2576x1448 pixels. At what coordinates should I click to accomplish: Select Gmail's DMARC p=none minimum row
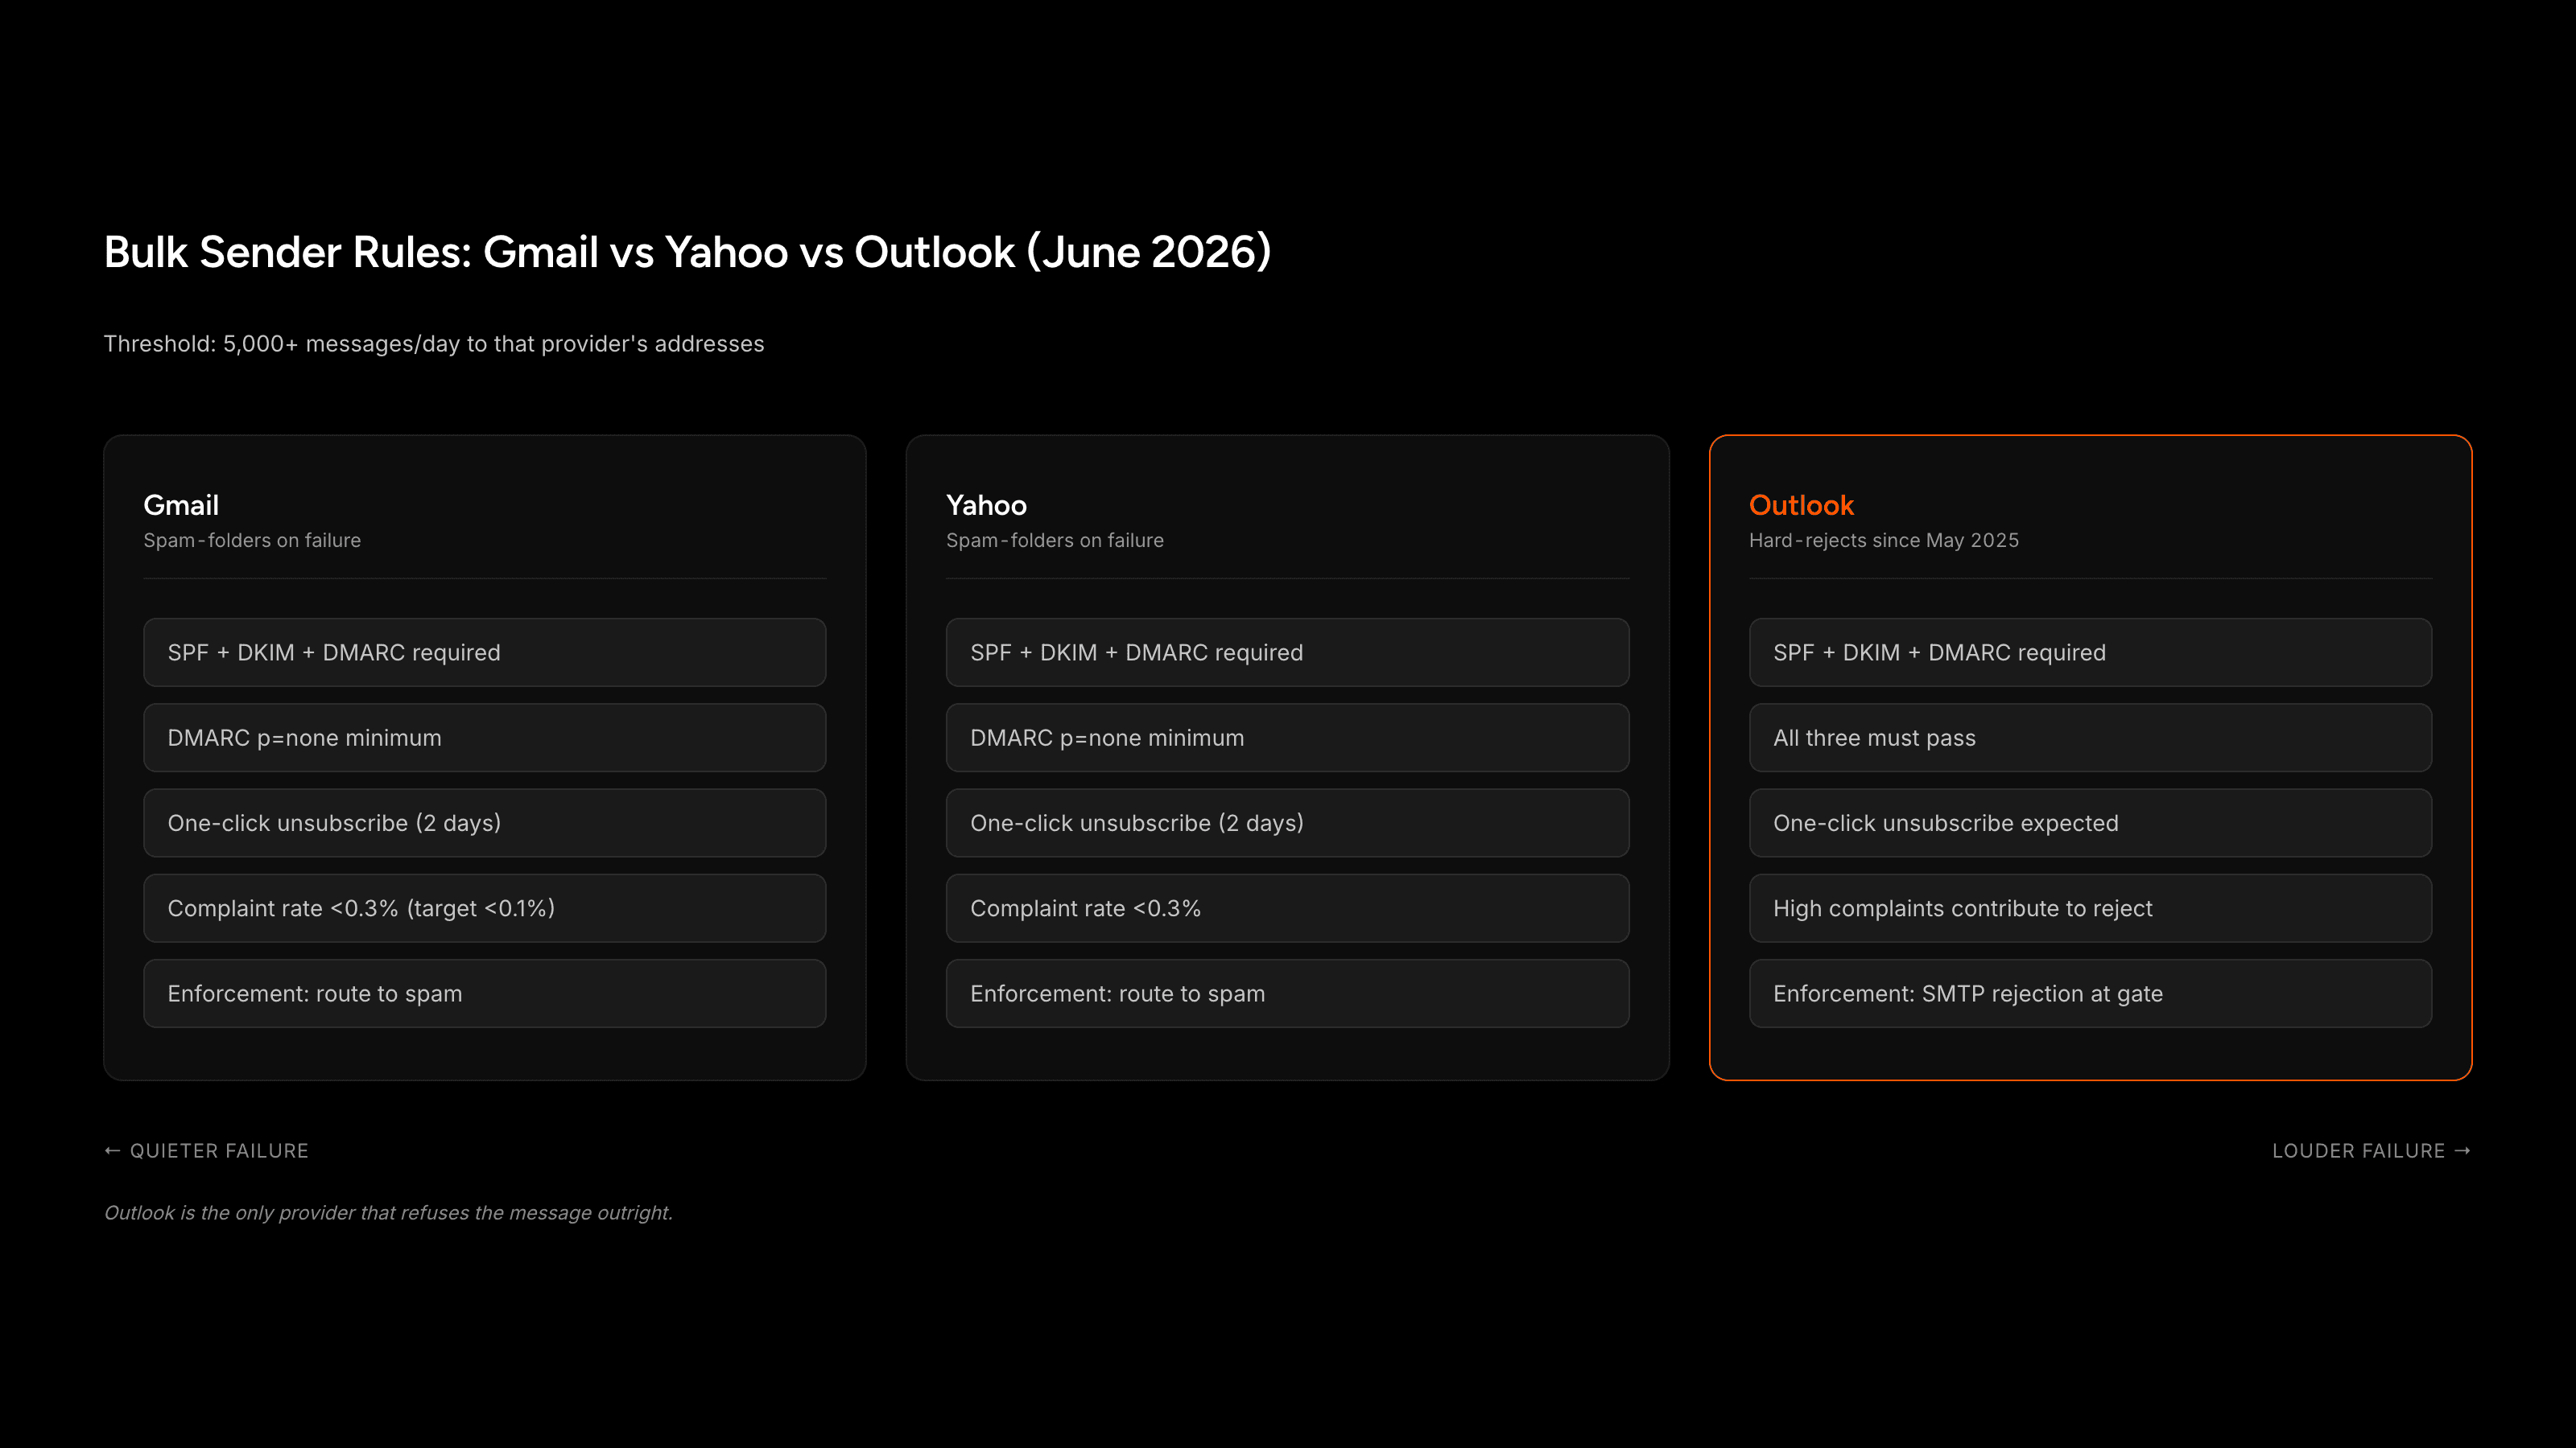485,738
